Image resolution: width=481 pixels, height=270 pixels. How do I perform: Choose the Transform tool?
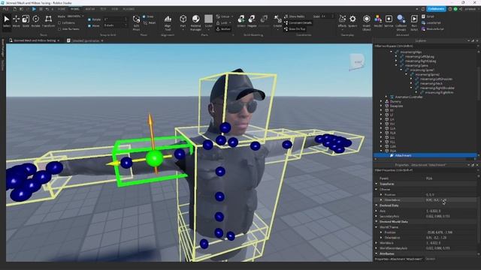[x=48, y=21]
